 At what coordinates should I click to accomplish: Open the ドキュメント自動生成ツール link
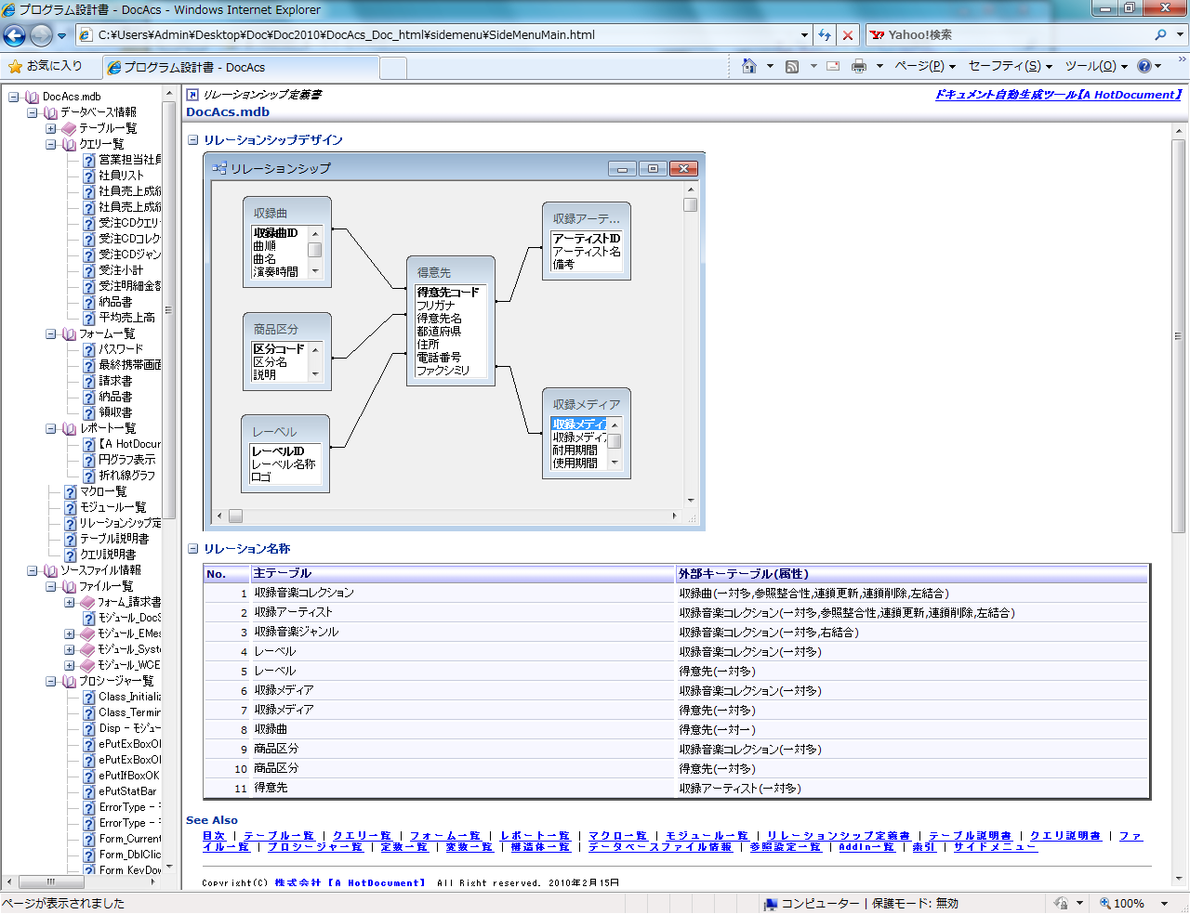point(1059,95)
